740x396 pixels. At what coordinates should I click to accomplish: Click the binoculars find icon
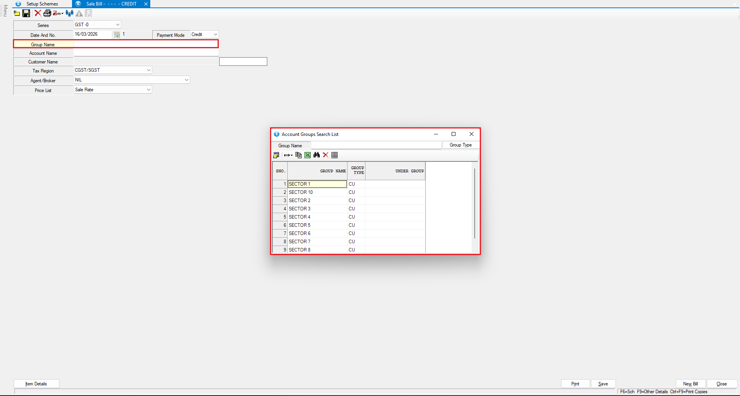click(x=317, y=155)
